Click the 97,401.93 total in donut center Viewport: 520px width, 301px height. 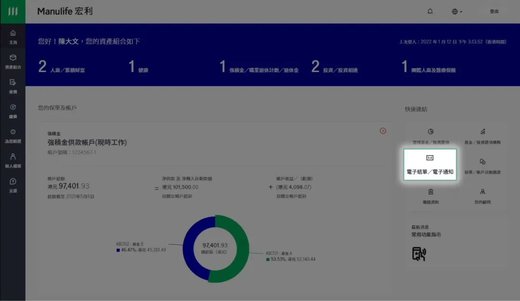click(x=215, y=245)
